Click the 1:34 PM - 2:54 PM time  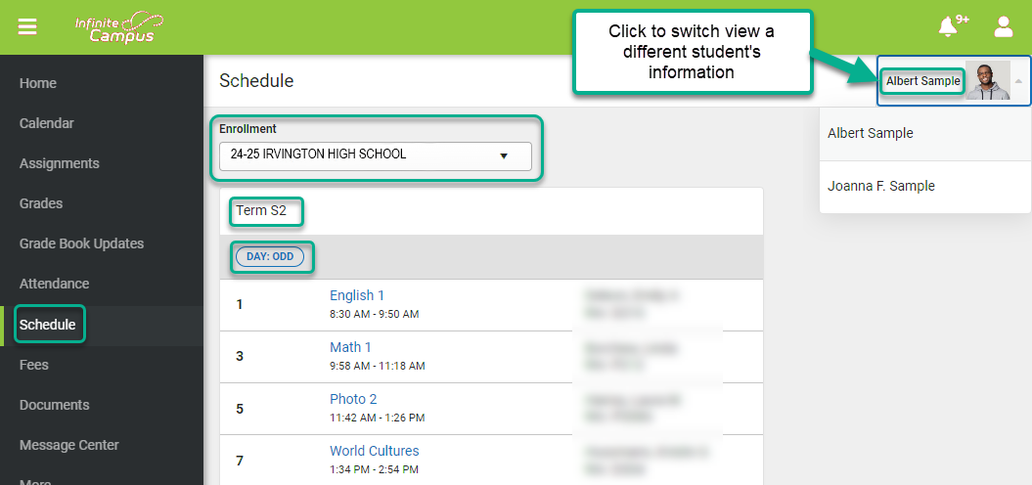pyautogui.click(x=374, y=470)
